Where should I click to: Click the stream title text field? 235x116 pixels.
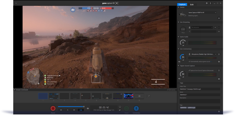[204, 31]
